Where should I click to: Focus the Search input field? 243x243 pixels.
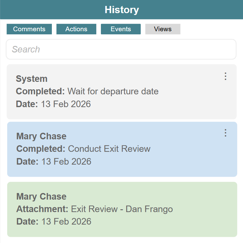(x=121, y=49)
